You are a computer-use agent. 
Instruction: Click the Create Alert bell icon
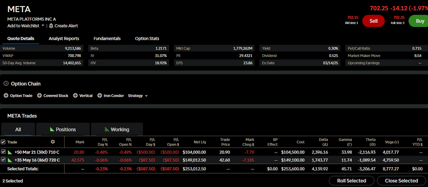point(51,26)
